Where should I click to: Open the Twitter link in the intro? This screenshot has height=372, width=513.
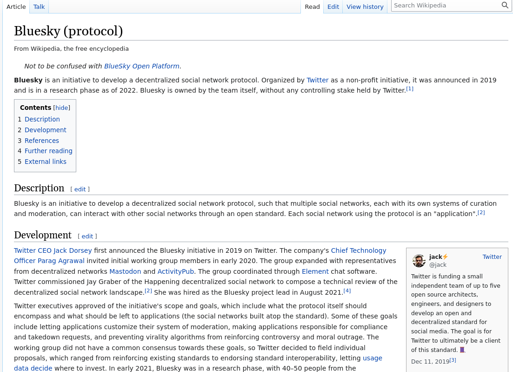(317, 80)
